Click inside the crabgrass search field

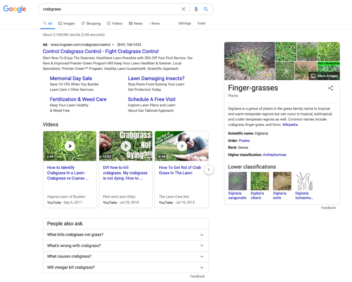(x=110, y=9)
